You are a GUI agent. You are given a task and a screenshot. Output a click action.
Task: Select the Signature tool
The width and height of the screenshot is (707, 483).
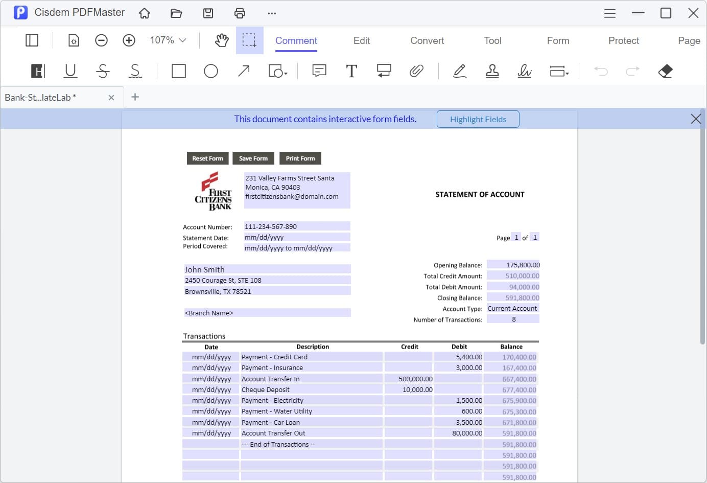click(x=525, y=71)
